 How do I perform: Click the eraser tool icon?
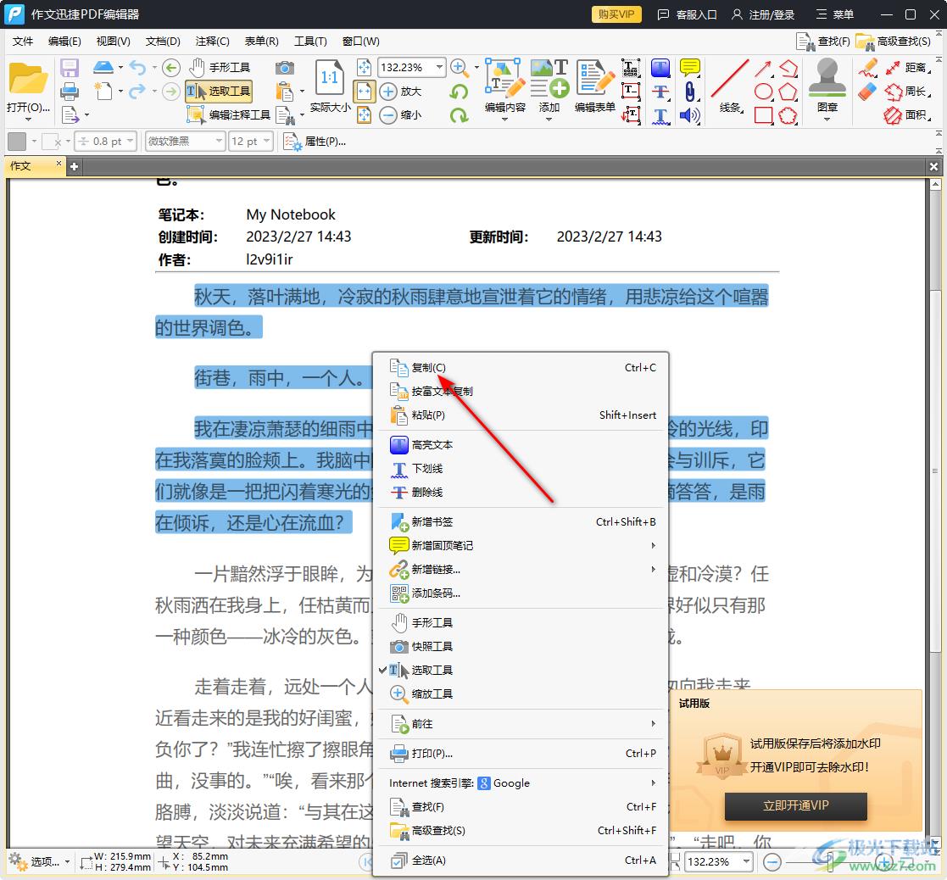[868, 92]
